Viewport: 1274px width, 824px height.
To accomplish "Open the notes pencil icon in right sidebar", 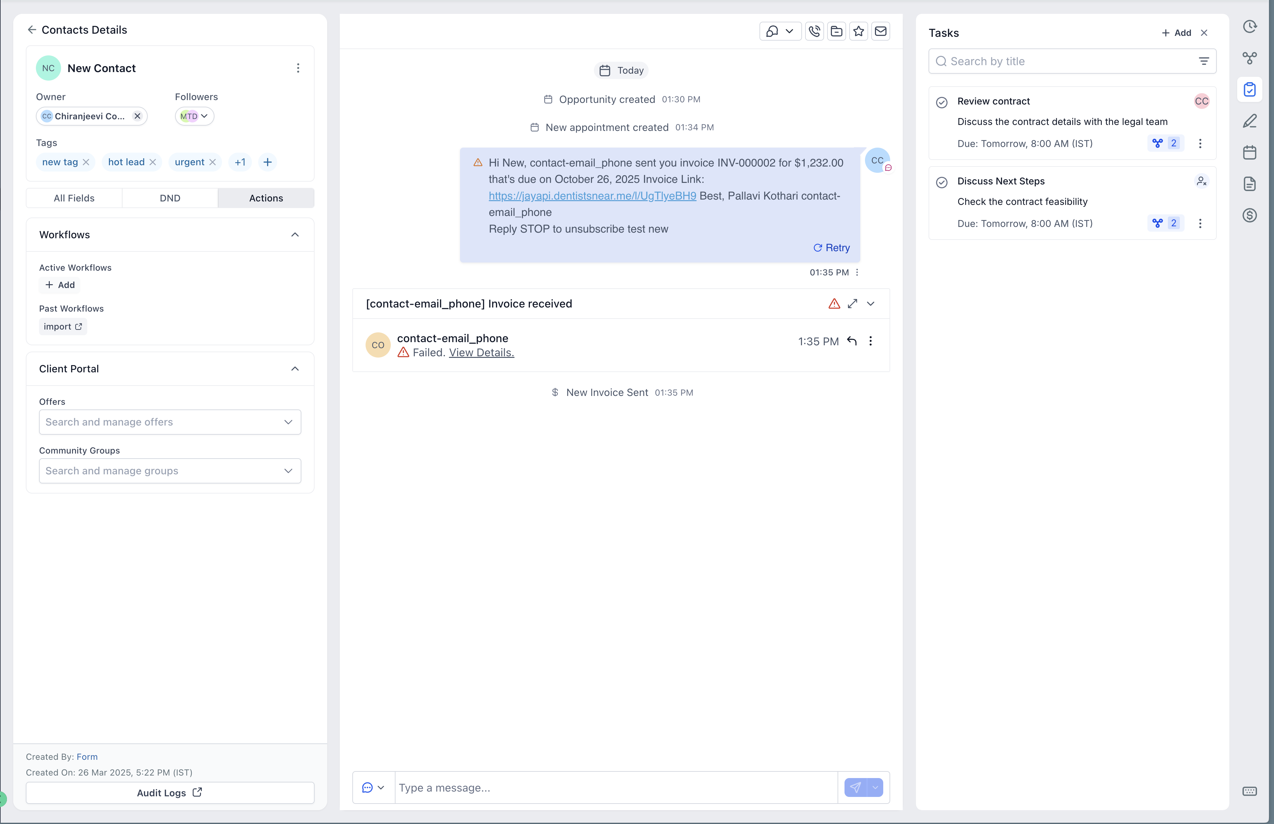I will (x=1249, y=121).
